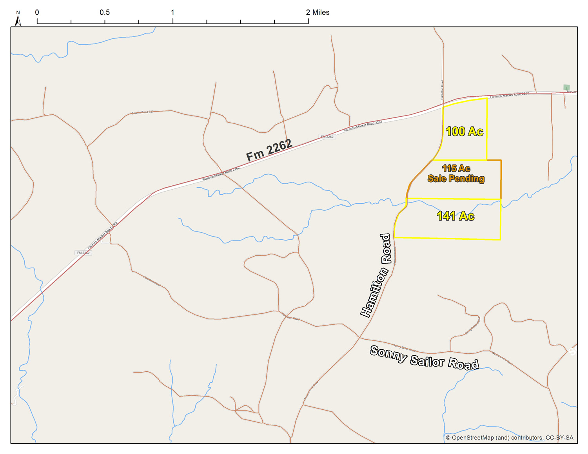Viewport: 588px width, 454px height.
Task: Click the Trevat place label at right edge
Action: [x=571, y=92]
